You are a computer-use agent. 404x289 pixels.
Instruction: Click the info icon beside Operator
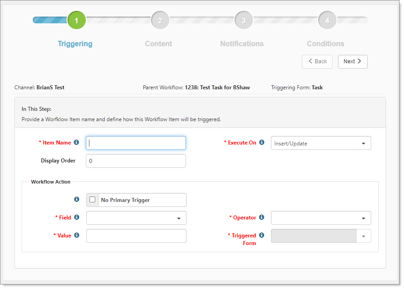(x=262, y=217)
